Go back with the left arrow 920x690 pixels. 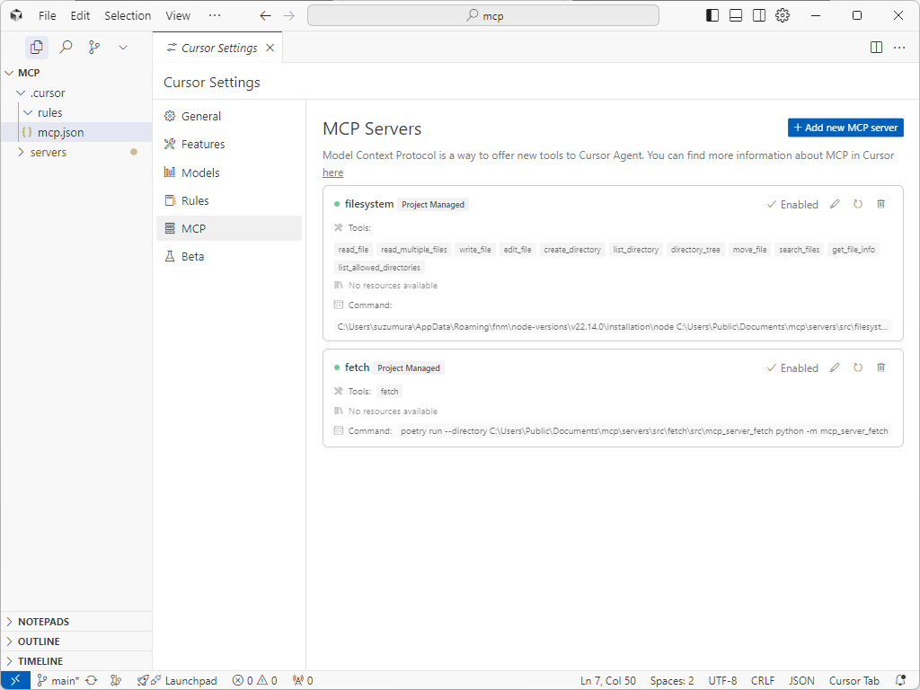pos(265,16)
